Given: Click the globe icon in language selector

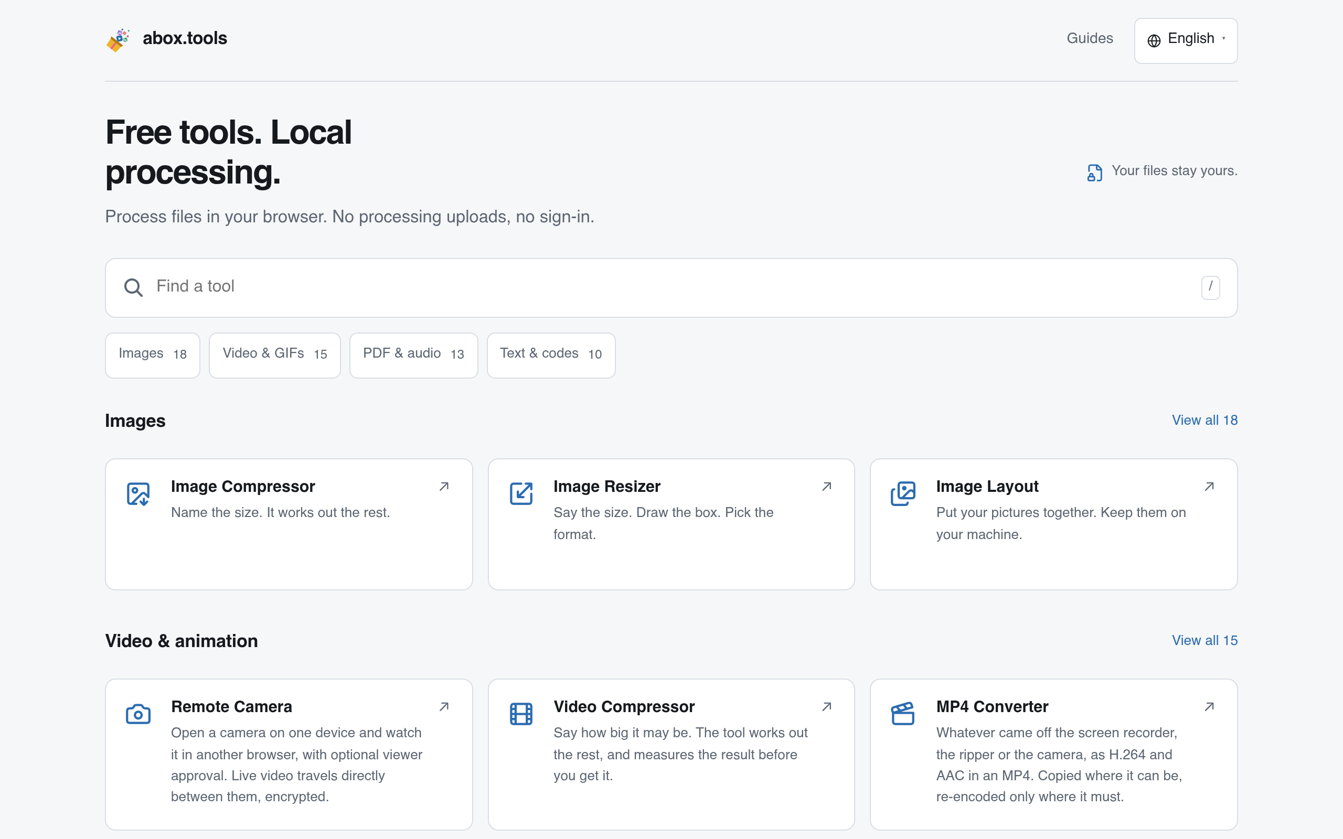Looking at the screenshot, I should coord(1154,40).
